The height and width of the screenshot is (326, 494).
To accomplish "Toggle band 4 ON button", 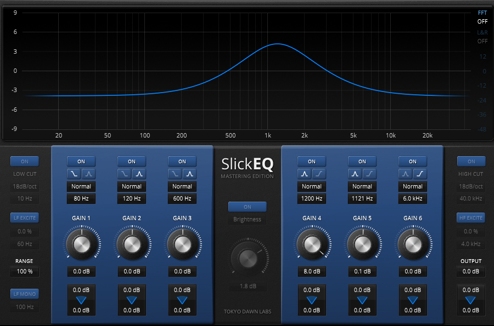I will coord(312,161).
